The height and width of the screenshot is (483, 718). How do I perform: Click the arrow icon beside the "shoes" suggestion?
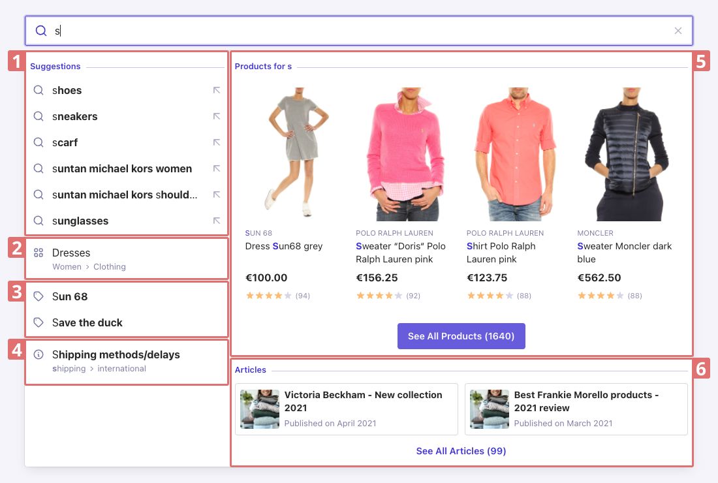click(217, 90)
